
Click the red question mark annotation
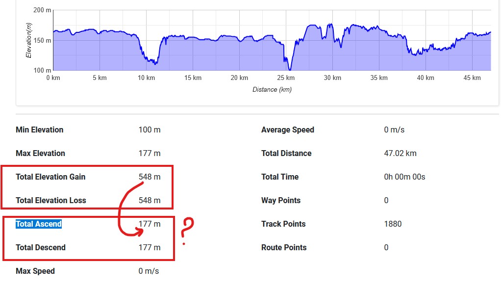pos(187,231)
